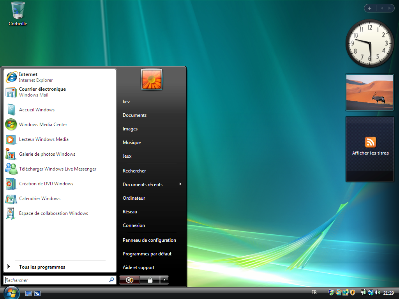Click sidebar next gadgets arrow
This screenshot has width=399, height=299.
(389, 8)
